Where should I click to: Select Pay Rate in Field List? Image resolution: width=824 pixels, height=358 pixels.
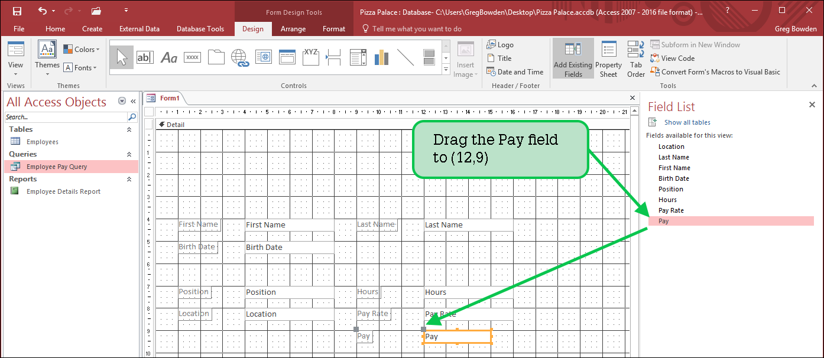click(671, 210)
